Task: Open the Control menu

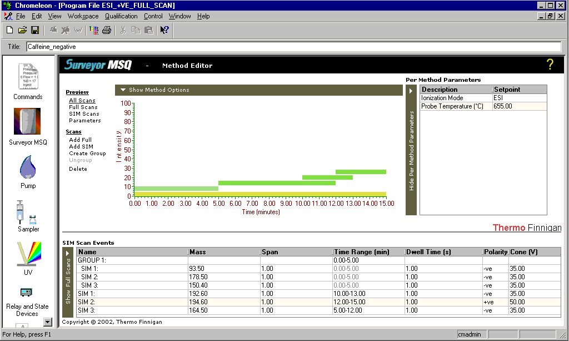Action: point(153,16)
